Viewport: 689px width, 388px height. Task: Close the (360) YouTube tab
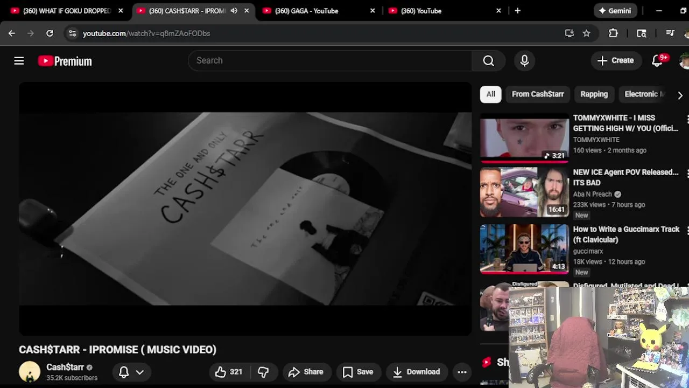point(498,11)
